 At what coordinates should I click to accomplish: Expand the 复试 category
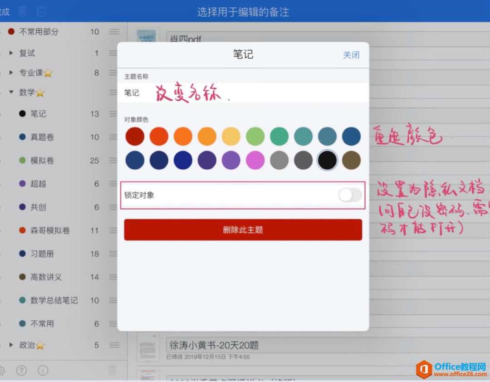click(x=10, y=53)
